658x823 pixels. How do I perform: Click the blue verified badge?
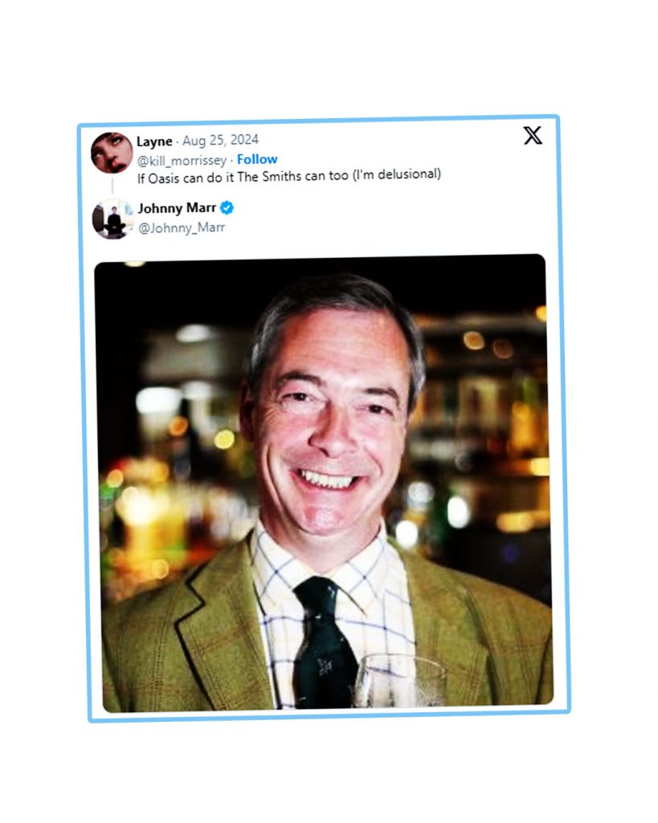227,208
